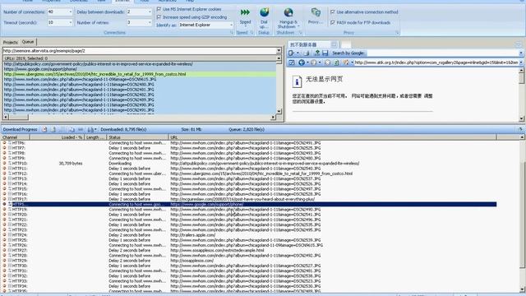Click the browser Forward navigation icon

[313, 62]
